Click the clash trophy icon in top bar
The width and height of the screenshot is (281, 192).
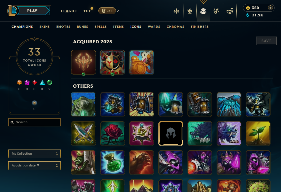190,11
